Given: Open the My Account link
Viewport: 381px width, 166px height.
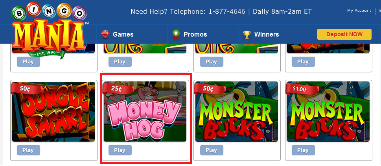Looking at the screenshot, I should [359, 11].
